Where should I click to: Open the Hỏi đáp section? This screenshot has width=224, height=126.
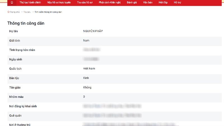coord(163,3)
